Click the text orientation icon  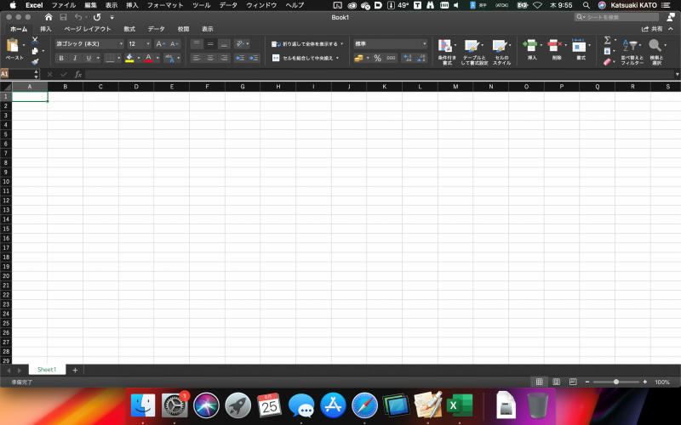240,44
